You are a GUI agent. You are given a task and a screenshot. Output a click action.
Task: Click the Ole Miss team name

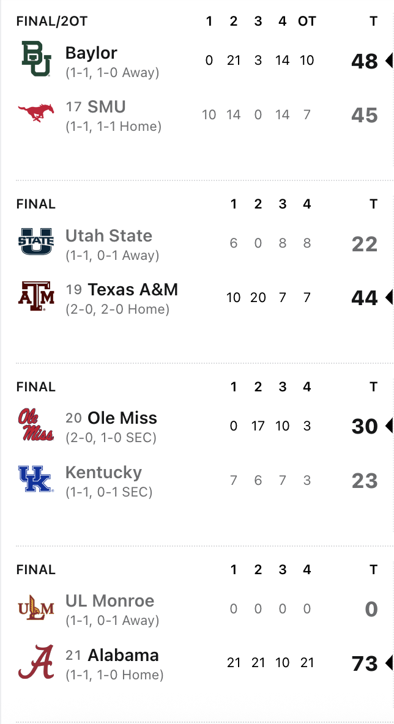click(x=122, y=418)
